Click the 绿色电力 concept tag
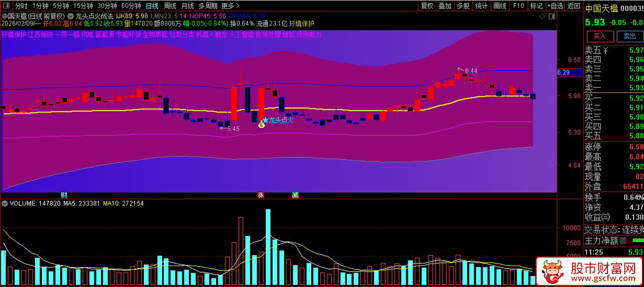This screenshot has width=644, height=287. 309,35
